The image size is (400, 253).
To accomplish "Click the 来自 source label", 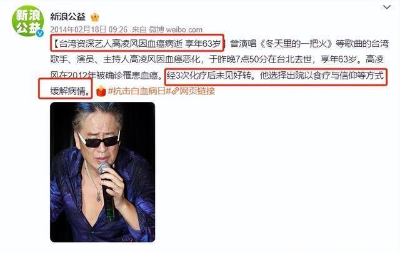I will (139, 29).
